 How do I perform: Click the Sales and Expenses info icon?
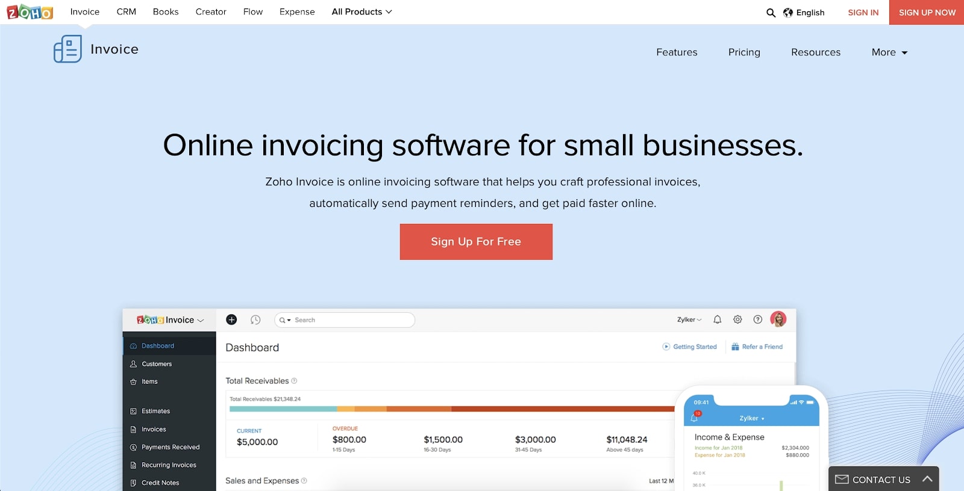click(304, 481)
